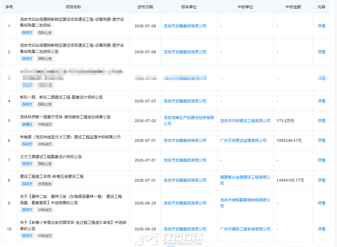Open 详情 link for row 7
Screen dimensions: 337x247
(x=321, y=160)
